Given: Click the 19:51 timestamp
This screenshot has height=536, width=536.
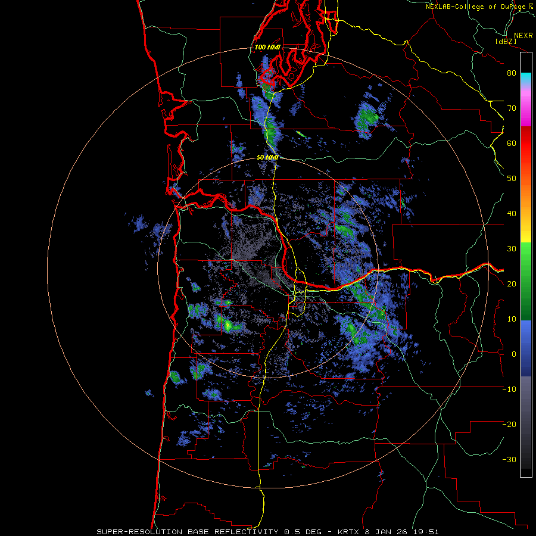Looking at the screenshot, I should tap(425, 532).
